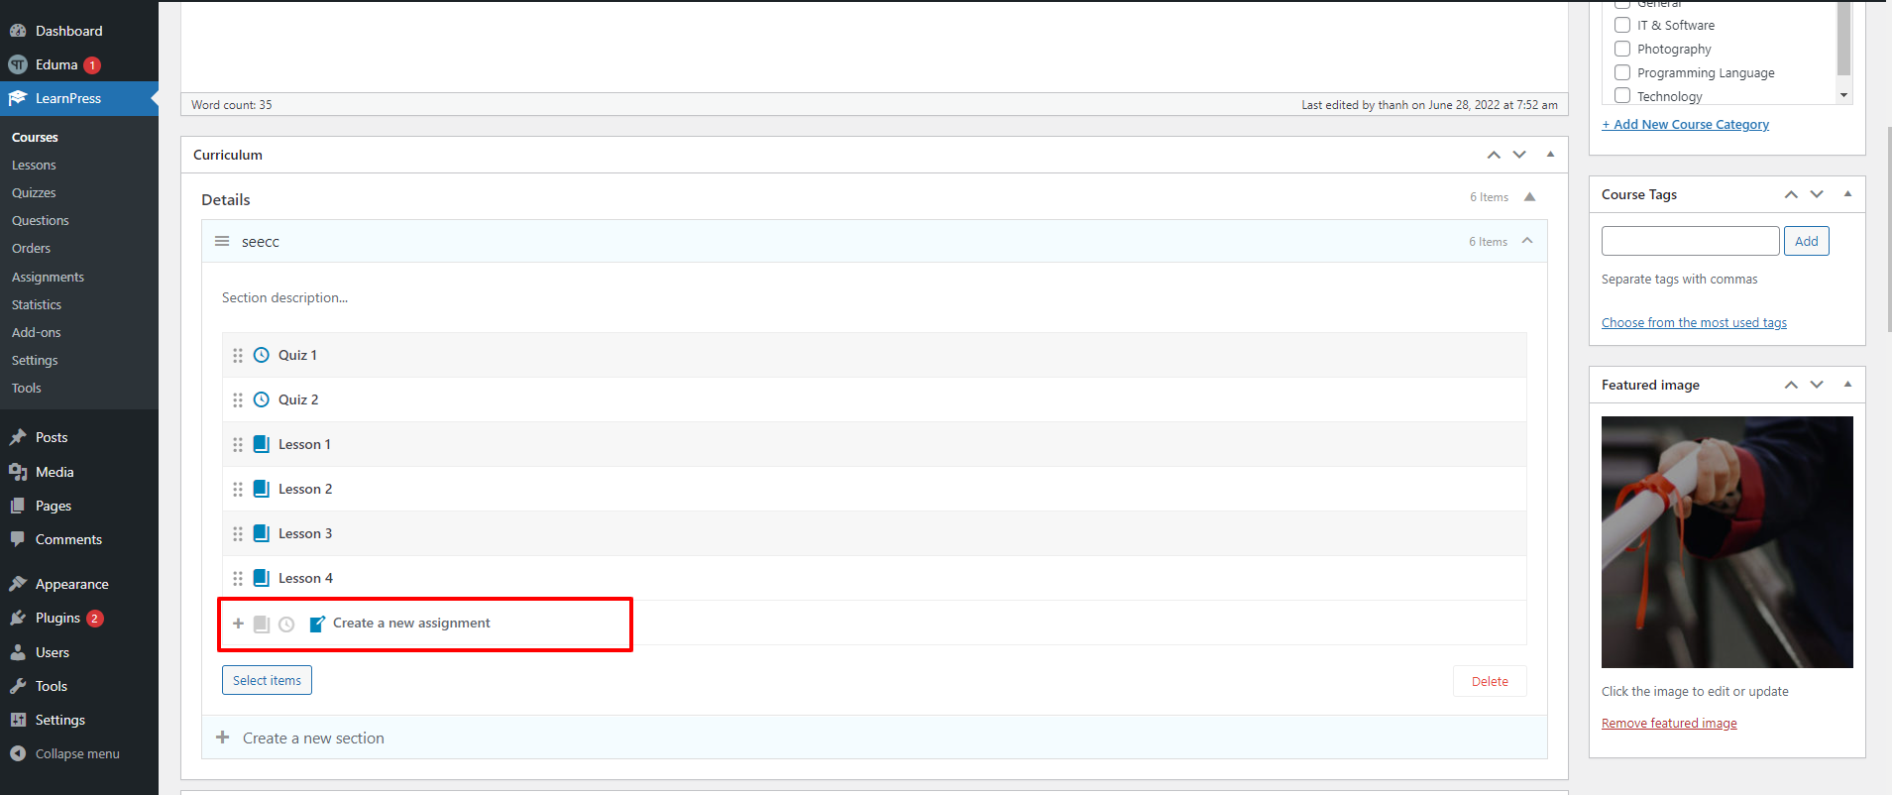Click the book icon beside Lesson 3

(262, 533)
